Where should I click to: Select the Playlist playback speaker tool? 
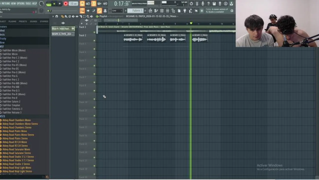click(x=91, y=16)
